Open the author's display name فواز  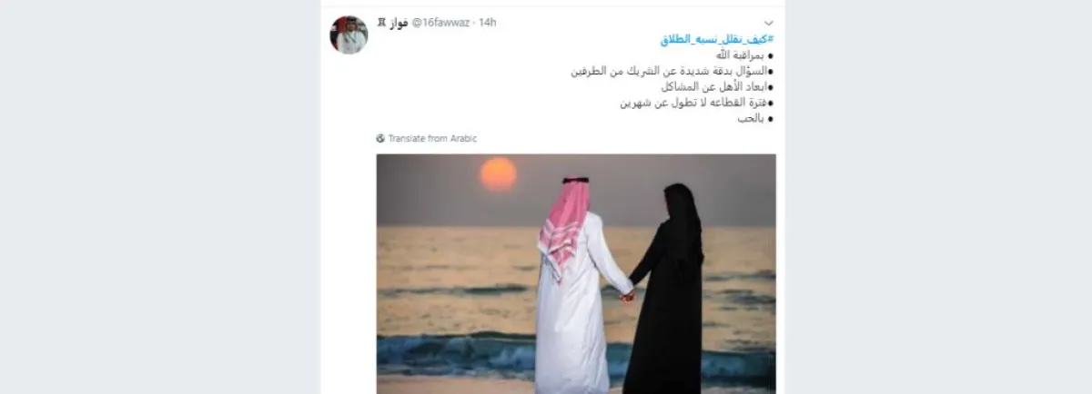click(x=399, y=22)
